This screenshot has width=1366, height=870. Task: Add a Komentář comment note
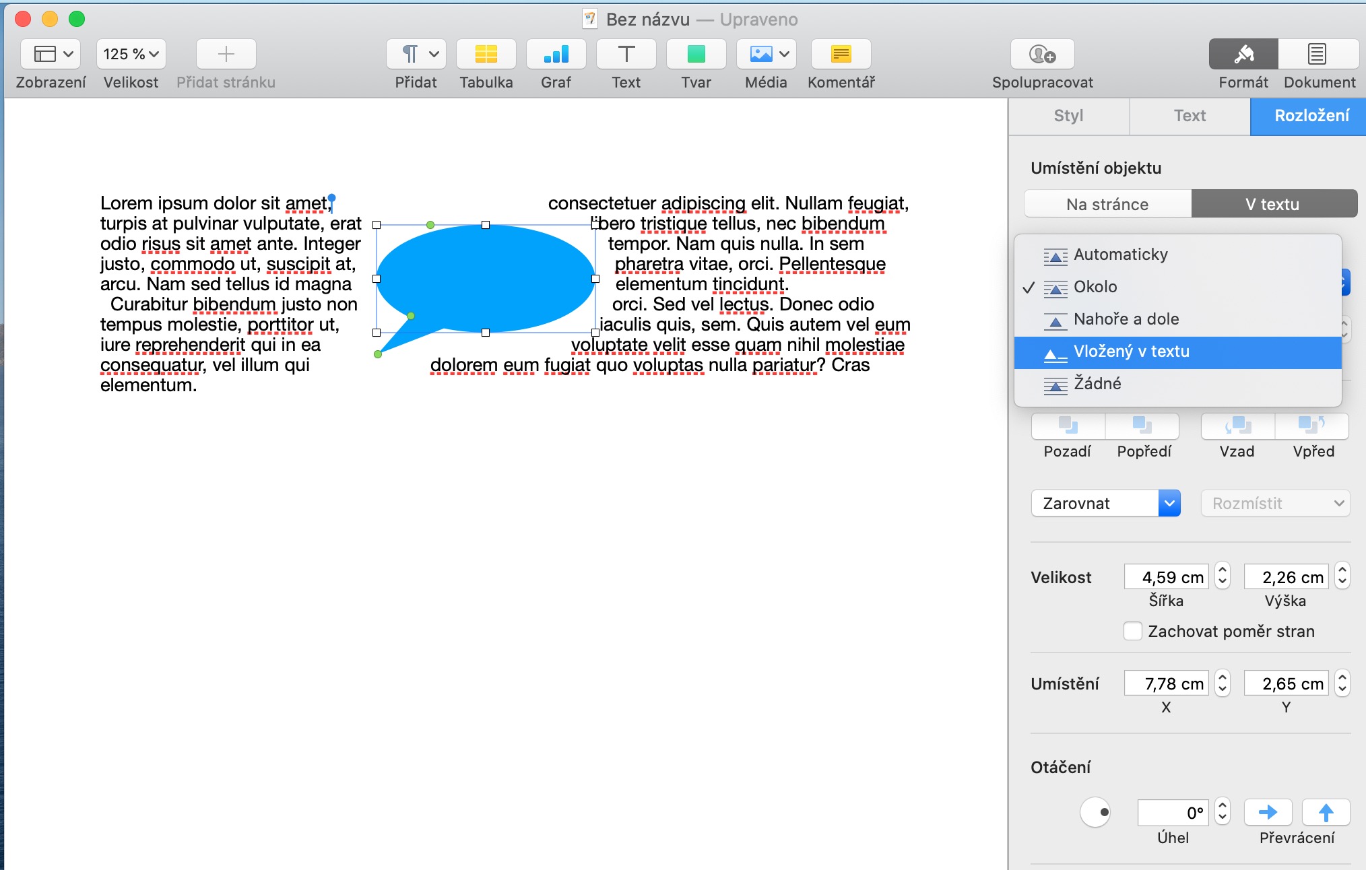(841, 55)
